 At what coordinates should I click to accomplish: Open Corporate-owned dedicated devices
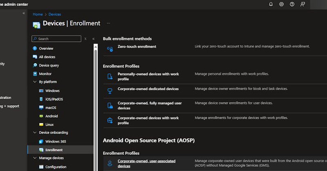coord(148,89)
